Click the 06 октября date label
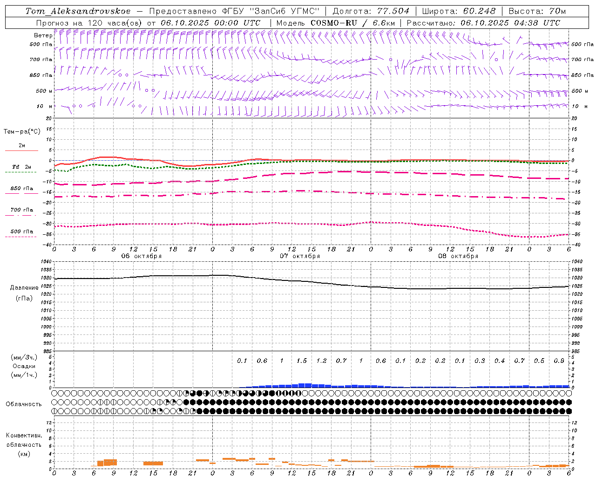The image size is (596, 477). coord(142,256)
